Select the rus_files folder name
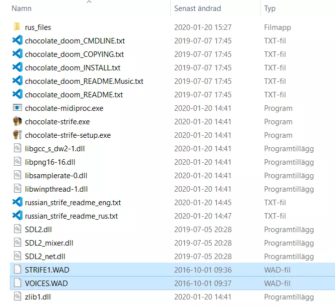Viewport: 335px width, 307px height. (38, 27)
